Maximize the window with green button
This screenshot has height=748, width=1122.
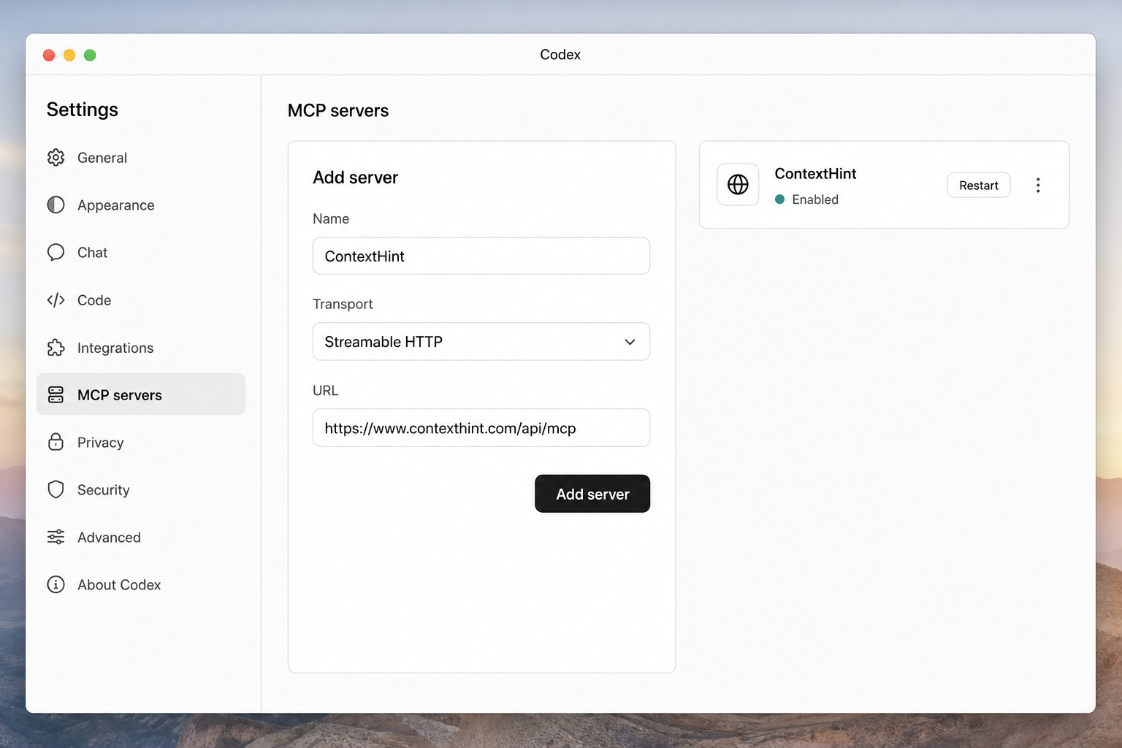[x=90, y=56]
